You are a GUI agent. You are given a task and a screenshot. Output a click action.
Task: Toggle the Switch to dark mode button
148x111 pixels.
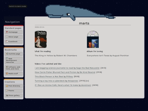click(18, 6)
